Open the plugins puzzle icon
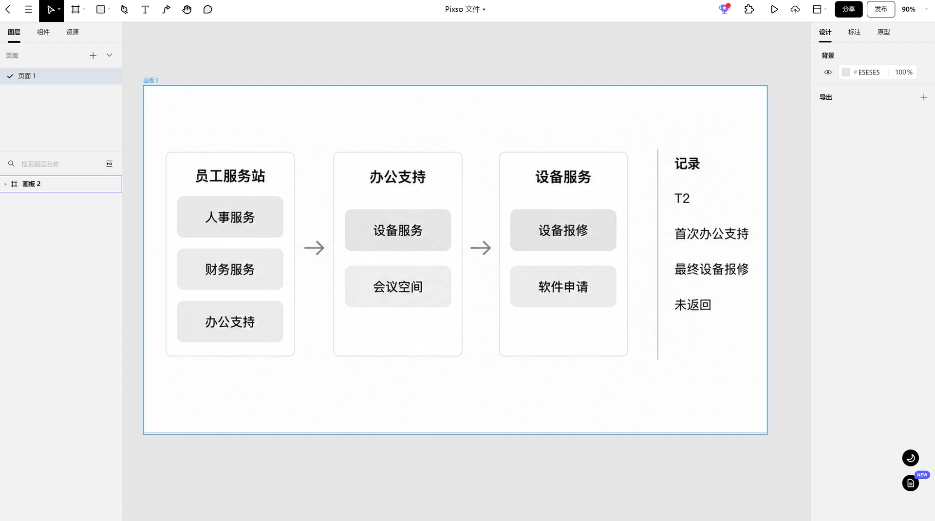The height and width of the screenshot is (521, 935). pos(749,9)
